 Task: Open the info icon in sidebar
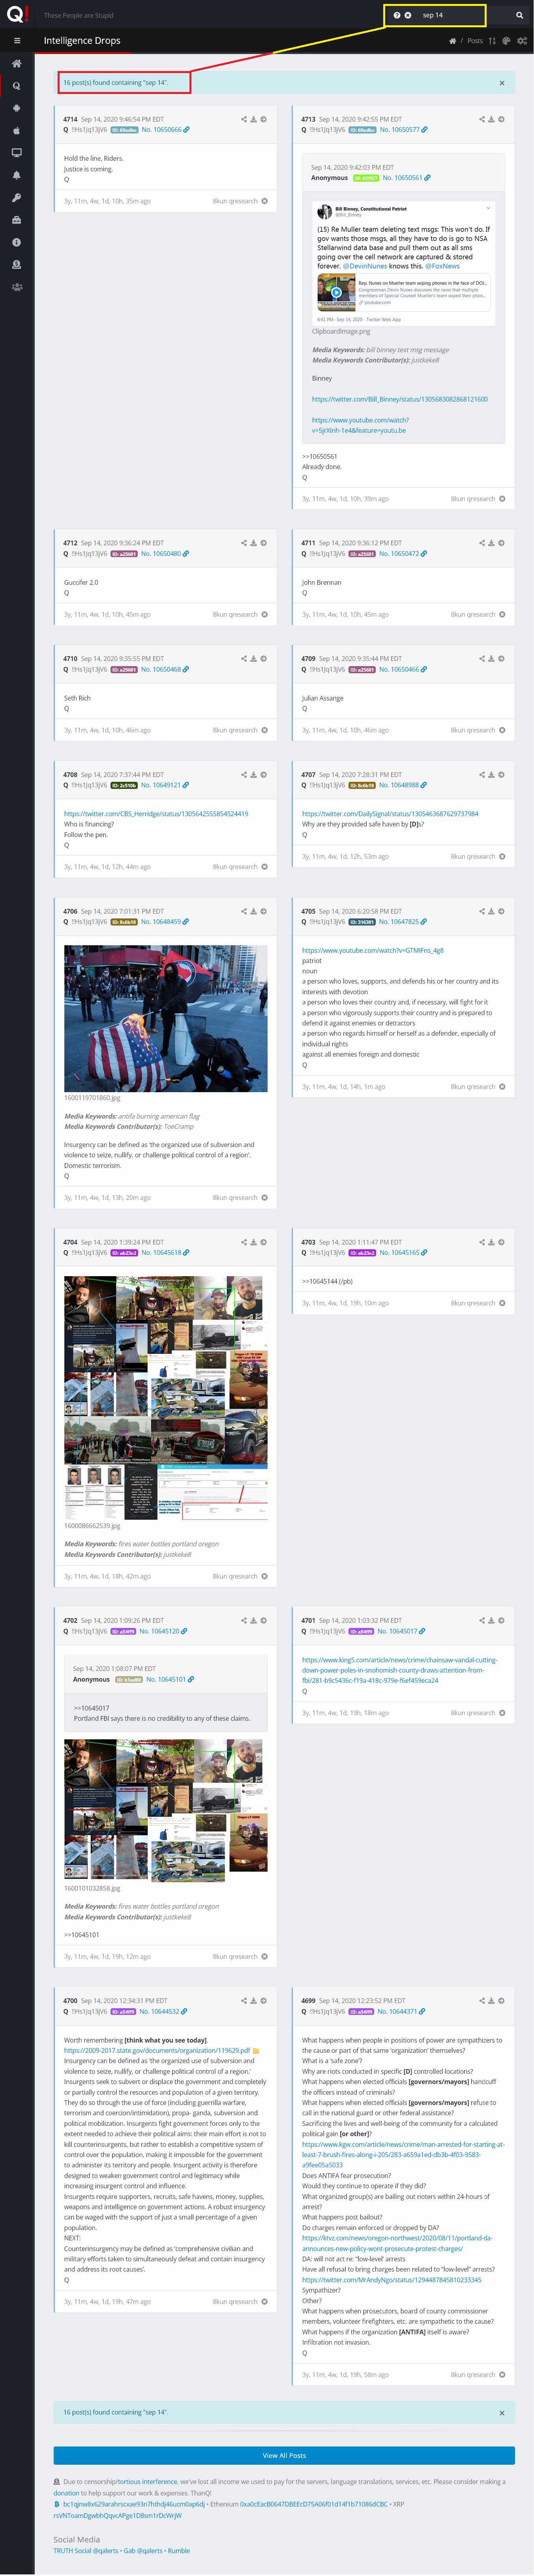16,242
